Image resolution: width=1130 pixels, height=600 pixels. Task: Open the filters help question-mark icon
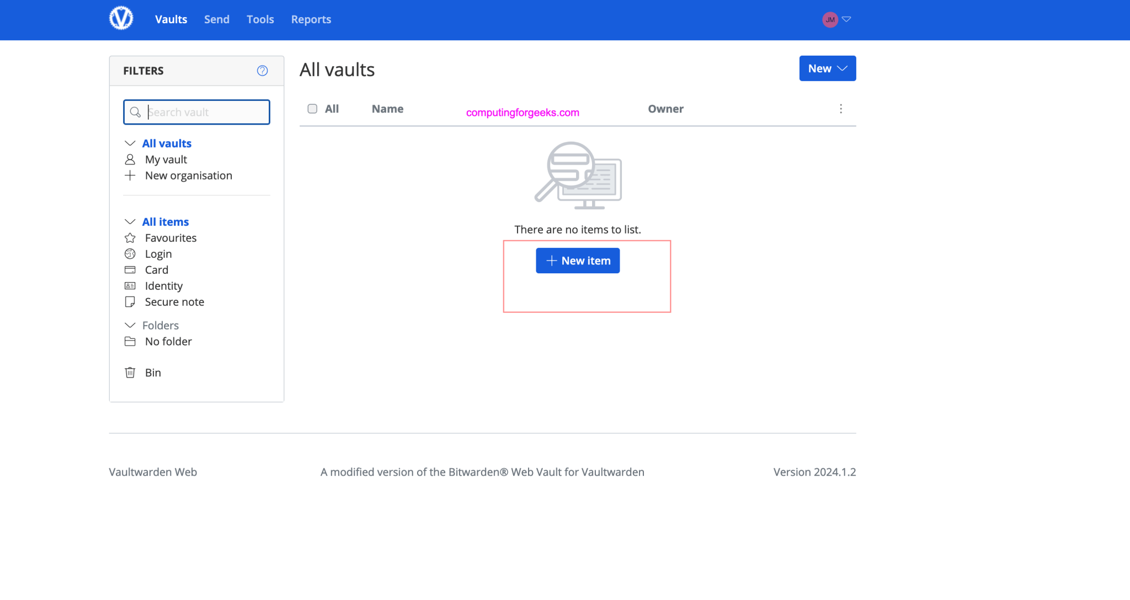click(263, 71)
